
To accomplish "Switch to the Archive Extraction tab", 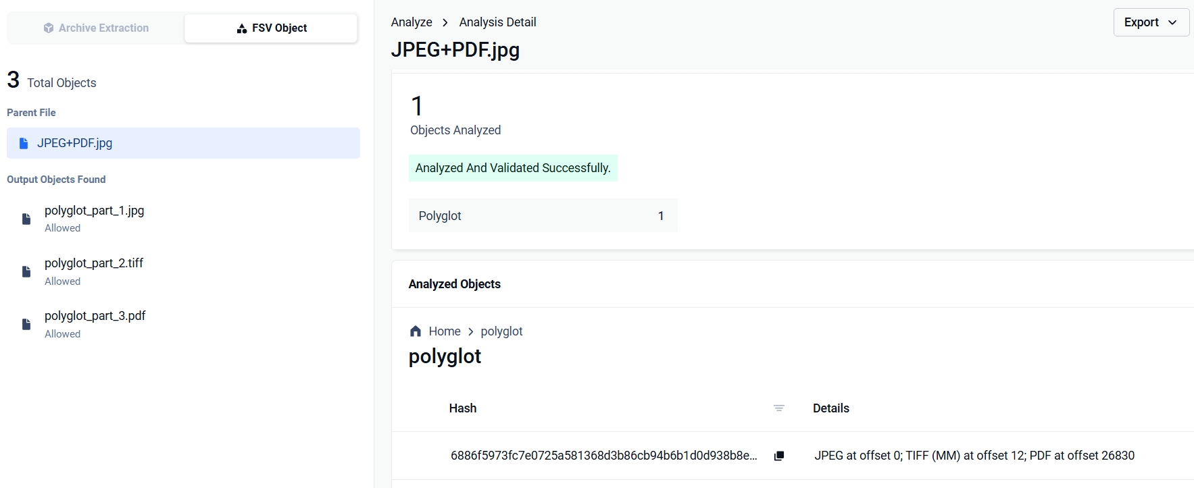I will [x=96, y=28].
